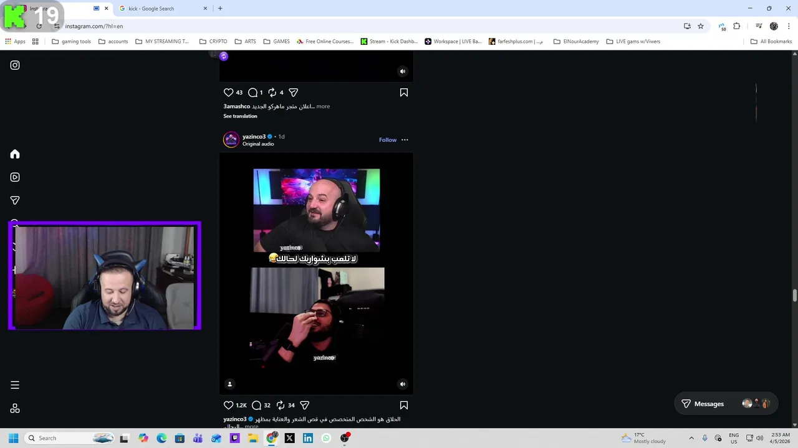798x448 pixels.
Task: Like the yazinco3 post with 1.2K likes
Action: pyautogui.click(x=228, y=405)
